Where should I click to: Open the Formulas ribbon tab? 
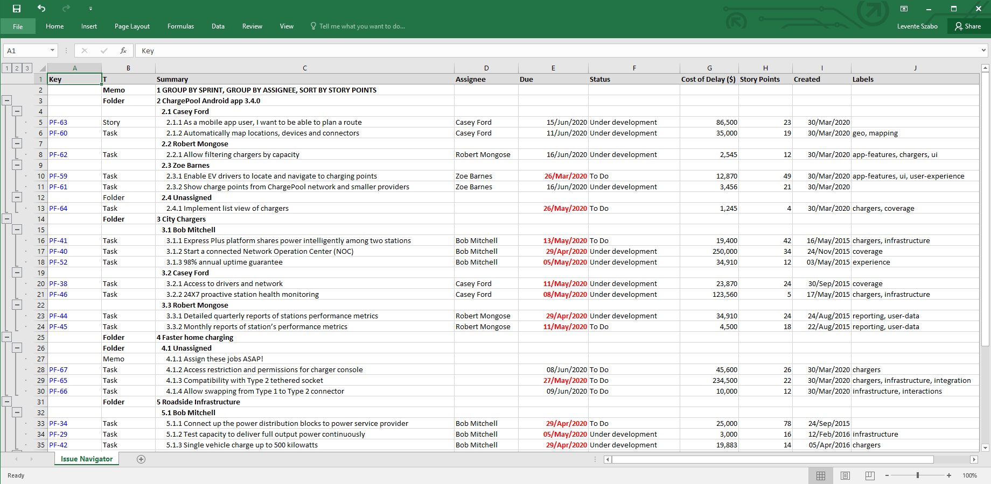pyautogui.click(x=180, y=26)
